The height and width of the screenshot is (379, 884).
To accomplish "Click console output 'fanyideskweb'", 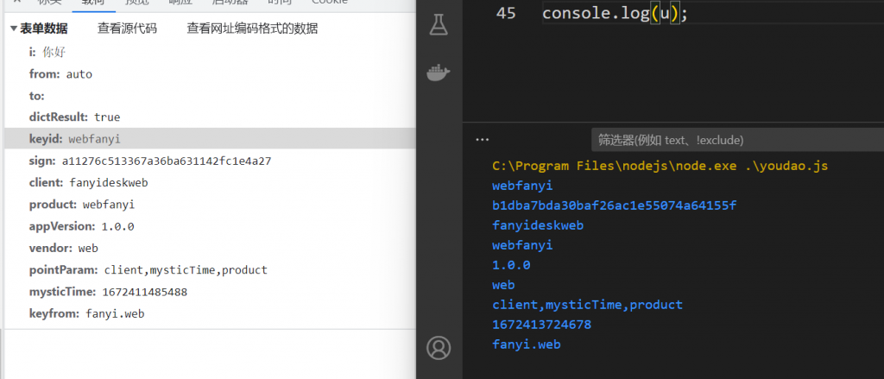I will tap(538, 225).
